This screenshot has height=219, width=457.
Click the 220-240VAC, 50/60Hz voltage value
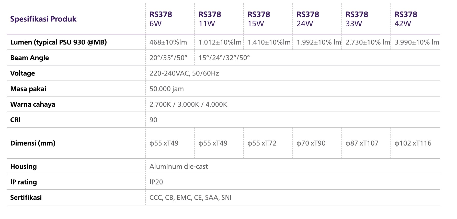(x=184, y=73)
